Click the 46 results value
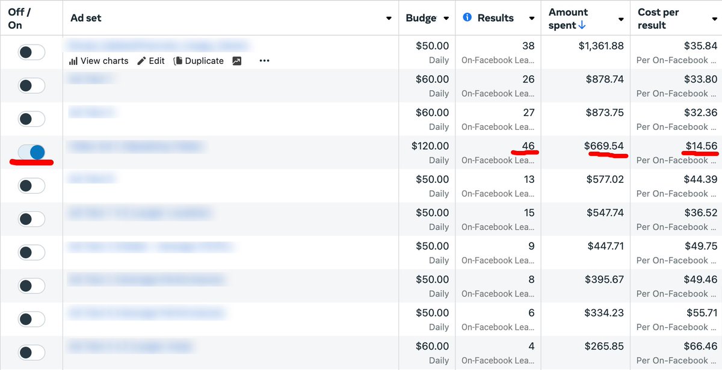722x370 pixels. click(x=528, y=146)
